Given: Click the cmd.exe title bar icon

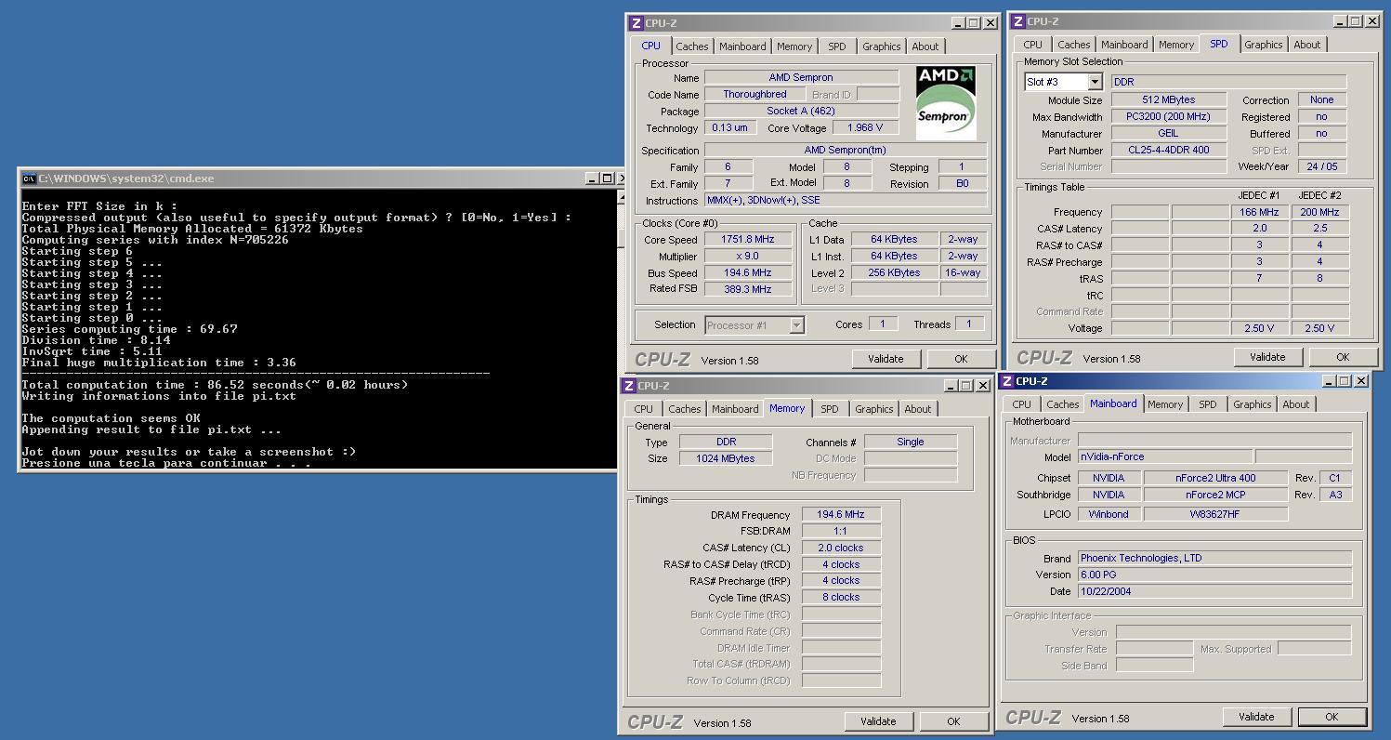Looking at the screenshot, I should 29,178.
